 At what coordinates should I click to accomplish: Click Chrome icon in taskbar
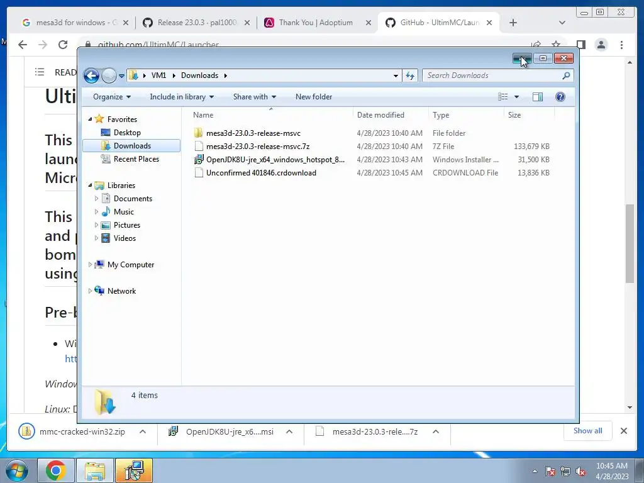pos(56,470)
